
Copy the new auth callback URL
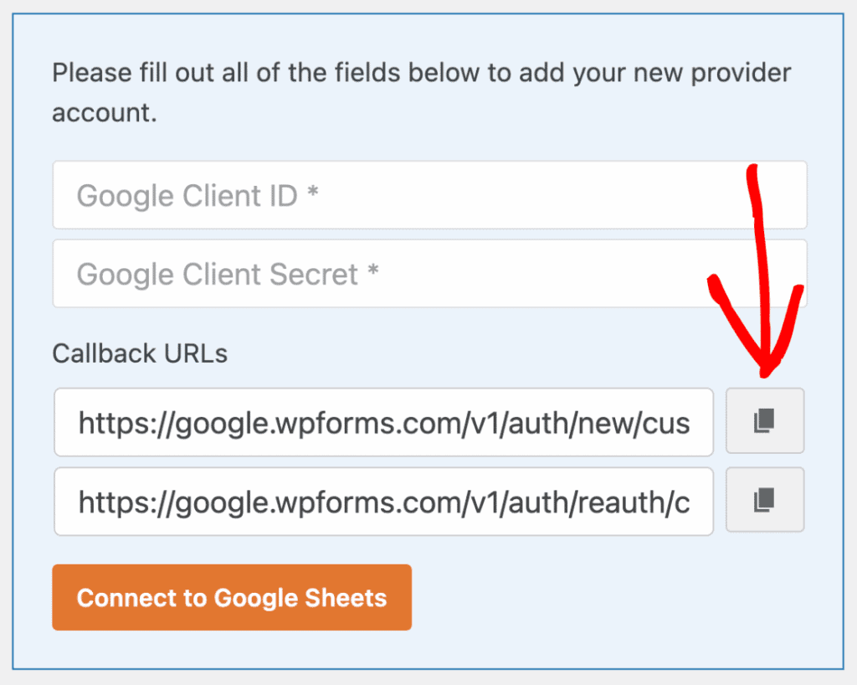(765, 421)
